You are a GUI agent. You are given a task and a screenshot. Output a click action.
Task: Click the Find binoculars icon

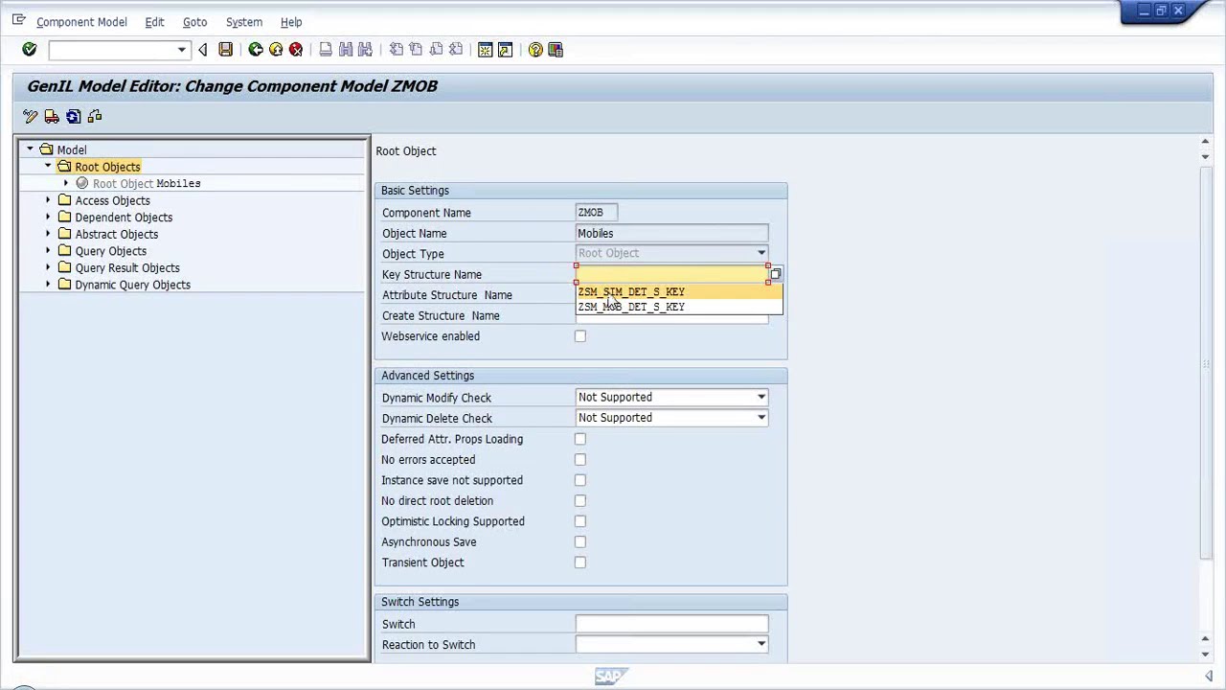346,49
